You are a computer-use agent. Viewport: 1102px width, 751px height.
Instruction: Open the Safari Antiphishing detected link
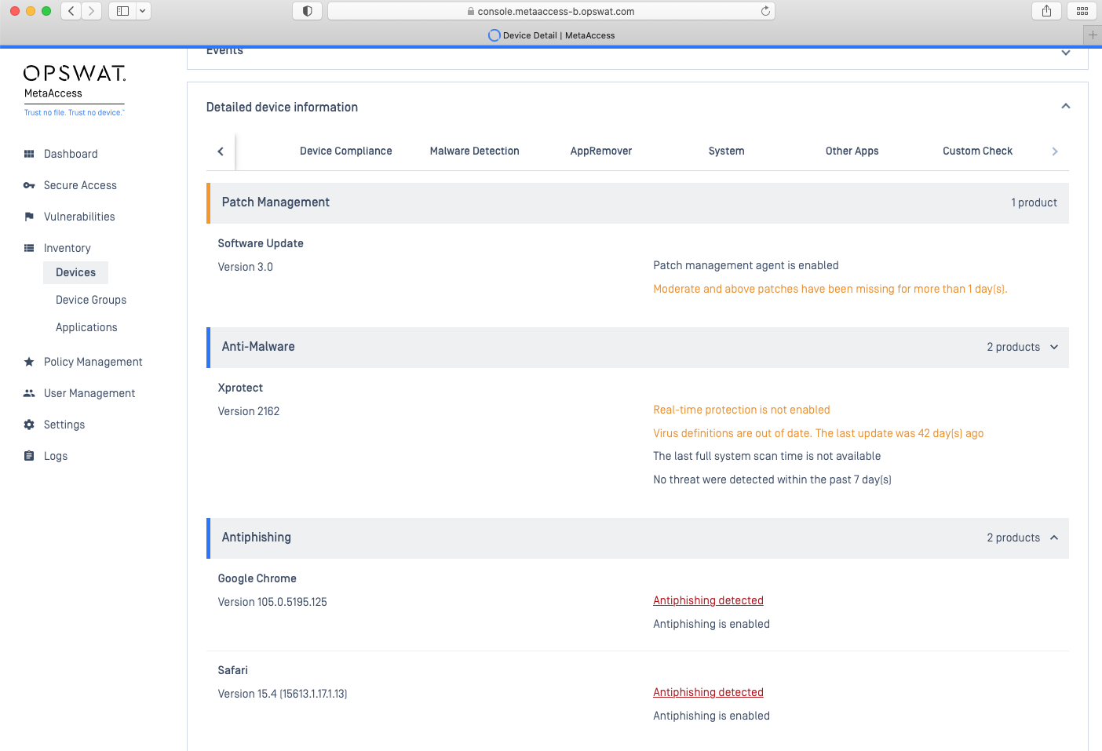[709, 692]
